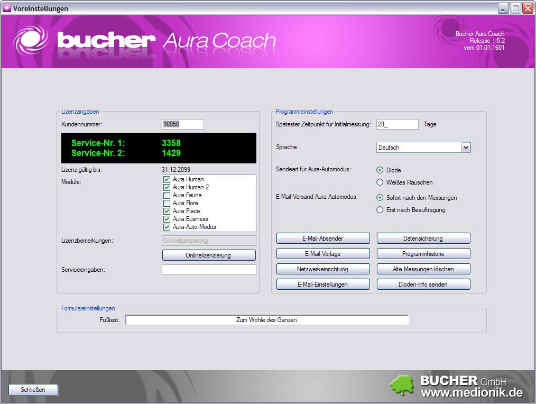The height and width of the screenshot is (404, 536).
Task: Start Datensicherung
Action: pyautogui.click(x=423, y=238)
